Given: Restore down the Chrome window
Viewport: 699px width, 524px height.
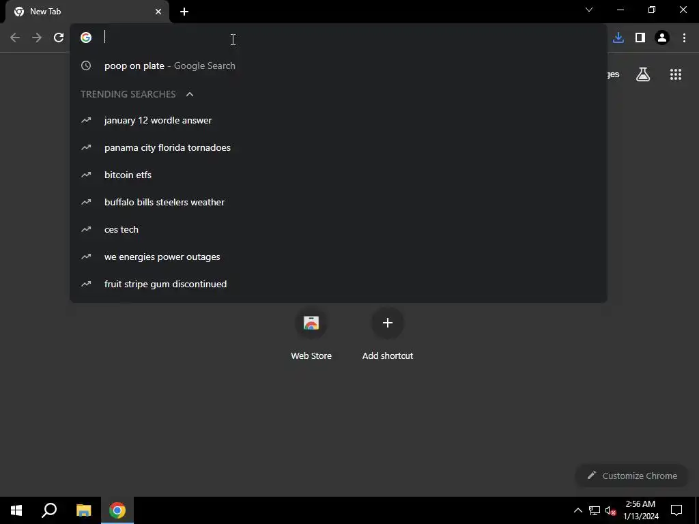Looking at the screenshot, I should point(652,10).
